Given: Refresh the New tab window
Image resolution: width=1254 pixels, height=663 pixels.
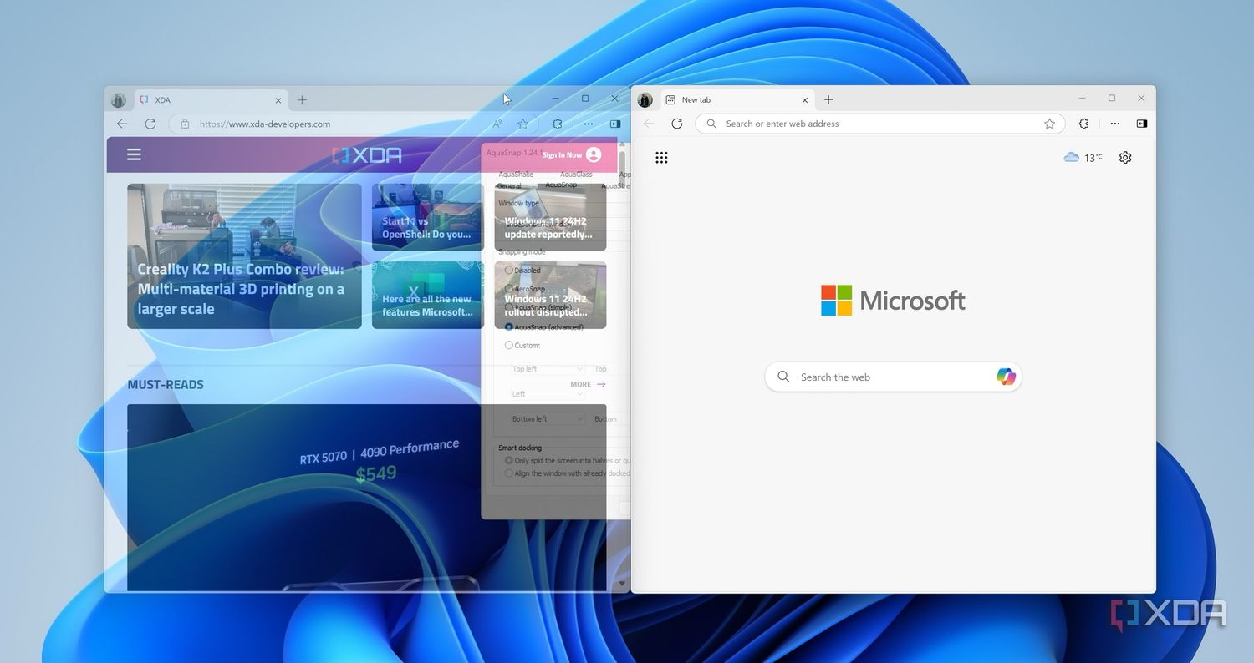Looking at the screenshot, I should click(677, 124).
